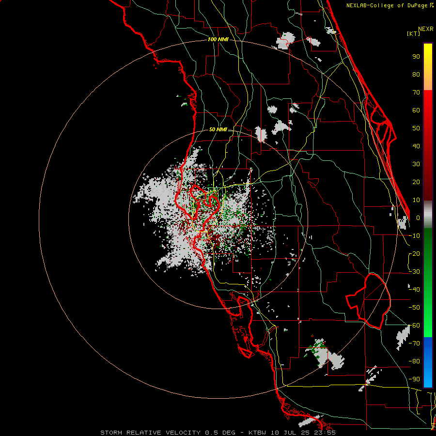Image resolution: width=436 pixels, height=436 pixels.
Task: Select the -50 value on velocity scale
Action: [x=414, y=308]
